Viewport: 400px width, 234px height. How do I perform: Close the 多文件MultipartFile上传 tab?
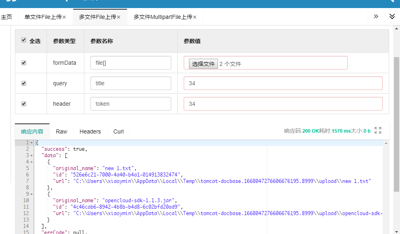(x=195, y=17)
